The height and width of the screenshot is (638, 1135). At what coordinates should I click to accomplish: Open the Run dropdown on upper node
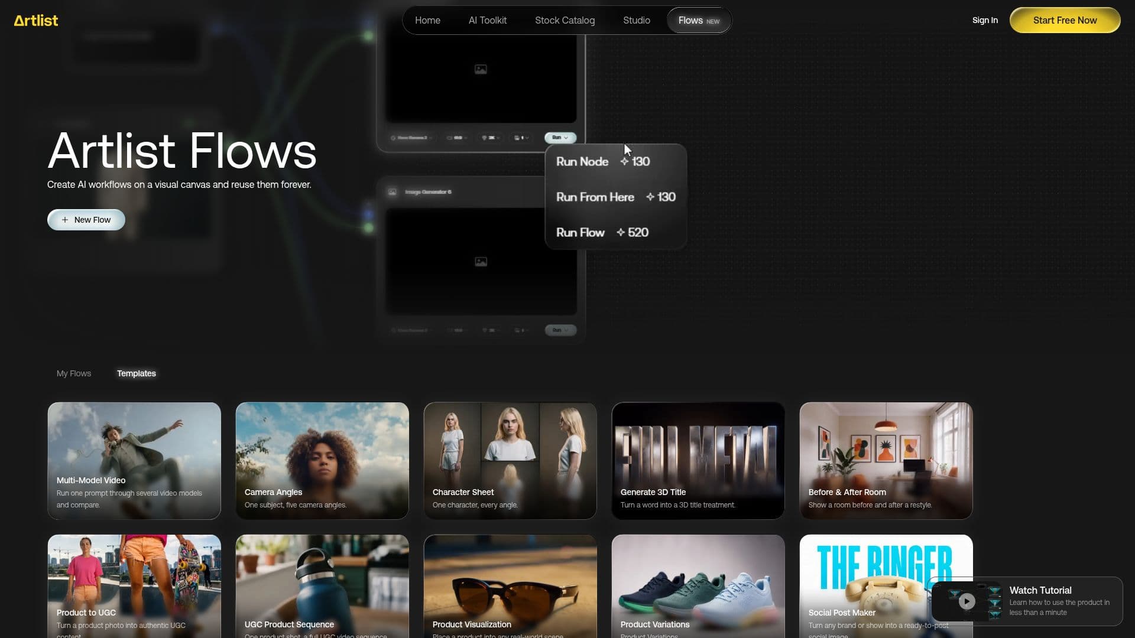click(560, 138)
